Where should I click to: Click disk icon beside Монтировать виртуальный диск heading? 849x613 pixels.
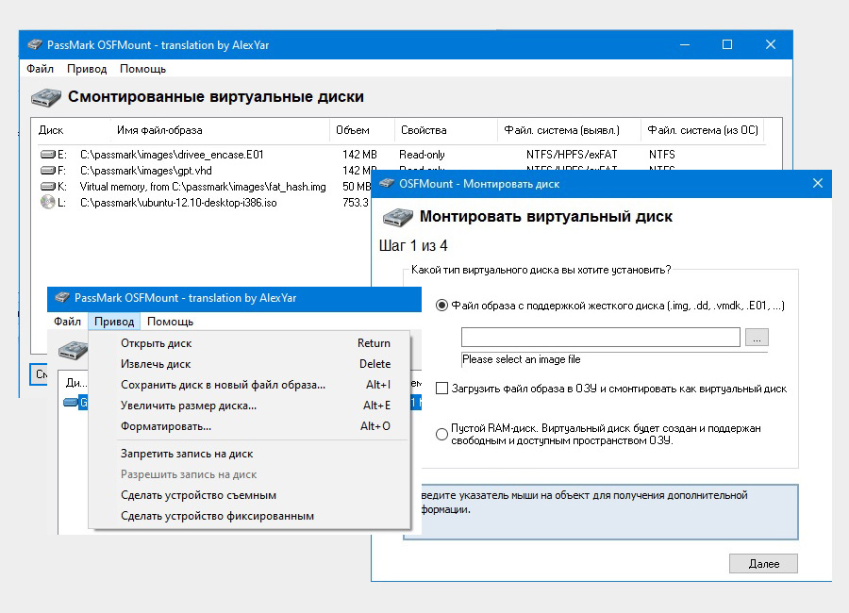click(398, 217)
